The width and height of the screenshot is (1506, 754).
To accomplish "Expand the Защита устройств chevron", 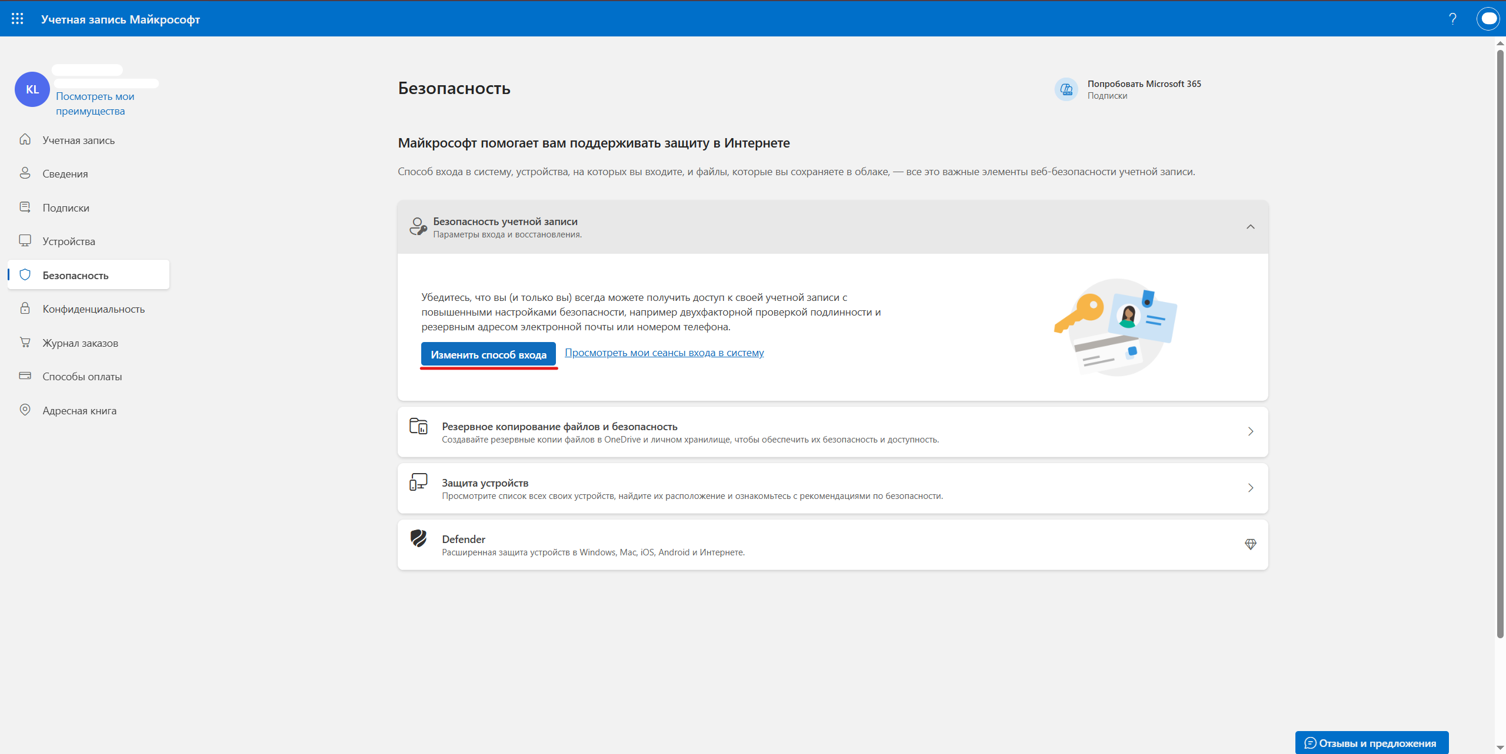I will click(1251, 488).
